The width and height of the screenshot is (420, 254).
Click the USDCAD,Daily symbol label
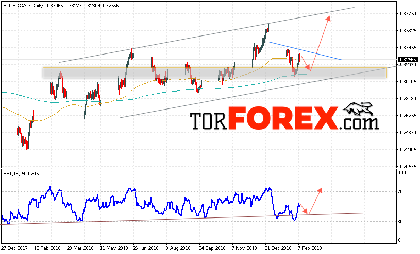tap(26, 6)
